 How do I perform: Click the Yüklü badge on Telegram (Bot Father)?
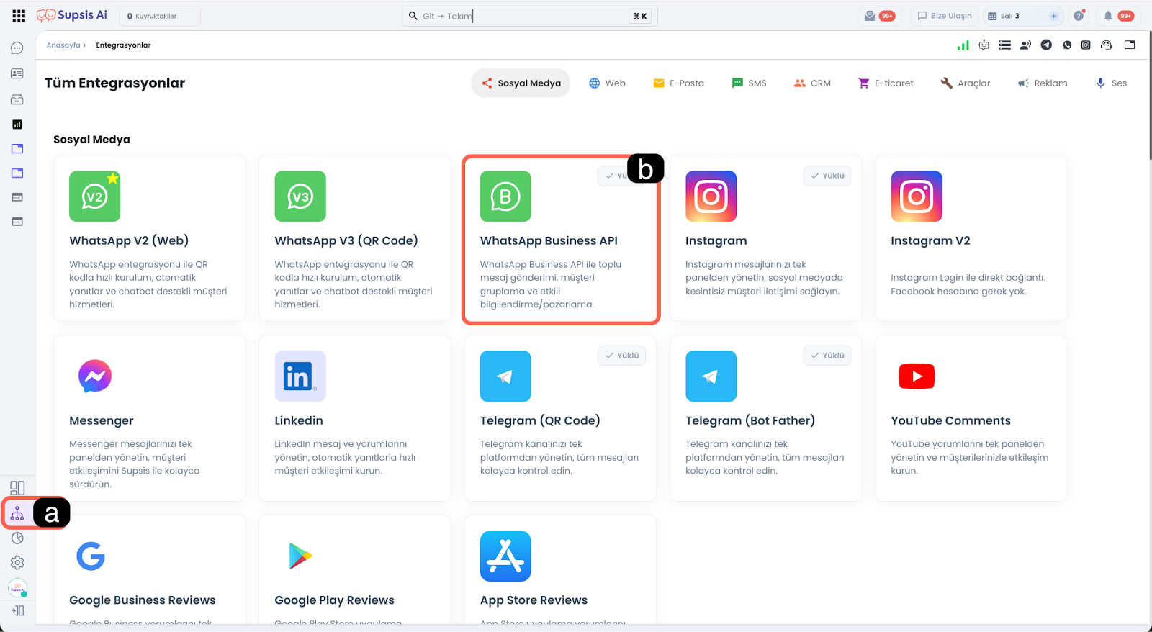827,356
